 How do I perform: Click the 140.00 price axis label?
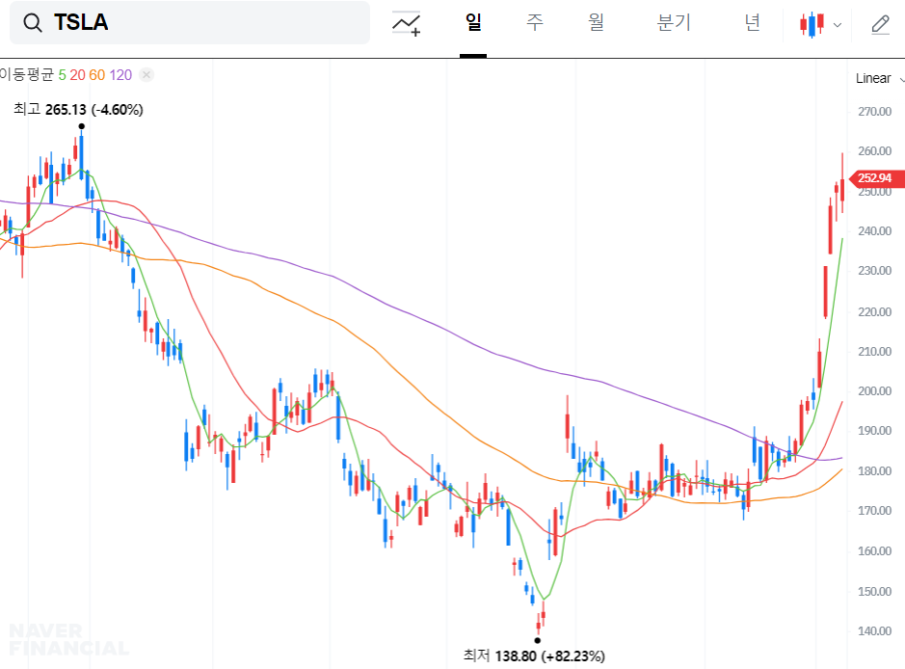pyautogui.click(x=874, y=630)
